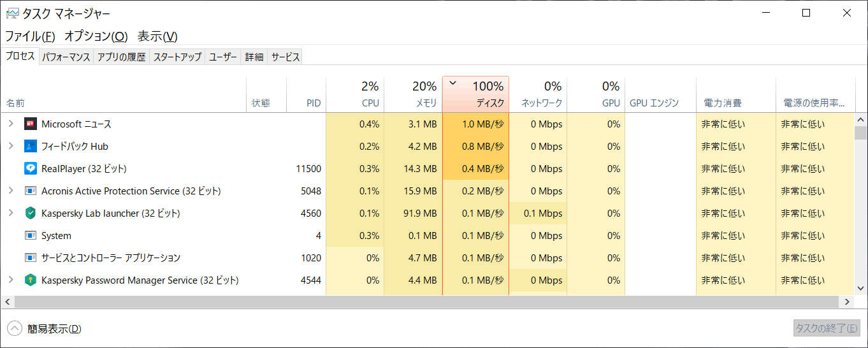Image resolution: width=868 pixels, height=348 pixels.
Task: Click the RealPlayer process icon
Action: coord(31,168)
